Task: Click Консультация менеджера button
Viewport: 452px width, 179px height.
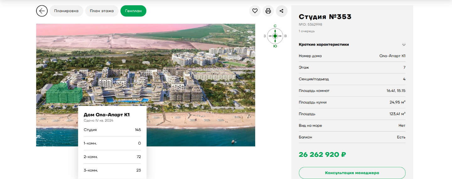Action: point(352,173)
